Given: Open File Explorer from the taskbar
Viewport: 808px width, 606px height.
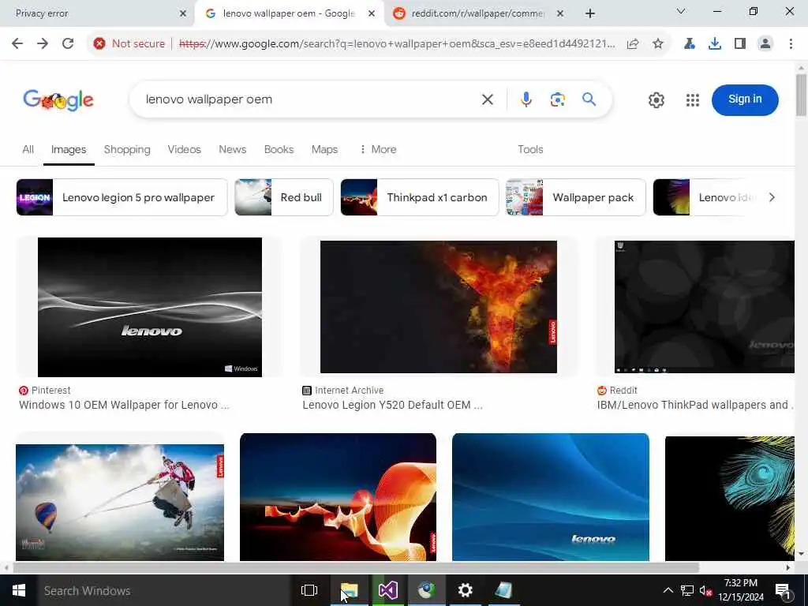Looking at the screenshot, I should coord(349,590).
